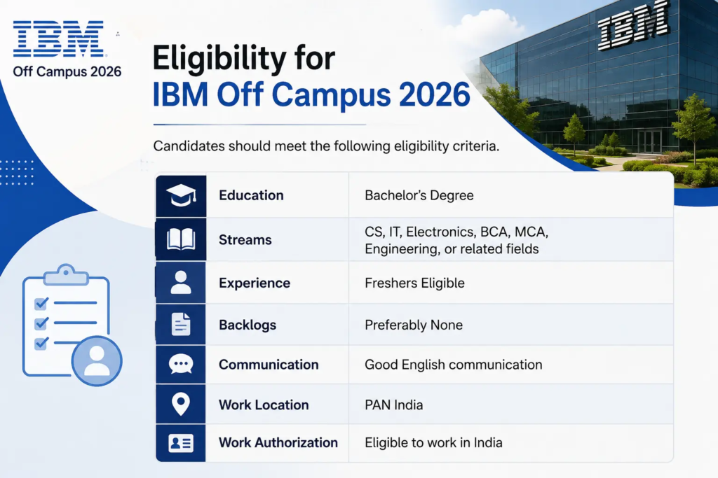
Task: Click the document Backlogs icon
Action: pyautogui.click(x=181, y=325)
